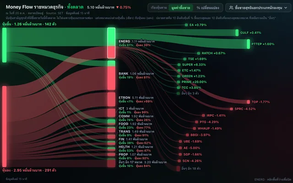This screenshot has height=183, width=293.
Task: Expand the 18 other falling stocks node
Action: (189, 168)
